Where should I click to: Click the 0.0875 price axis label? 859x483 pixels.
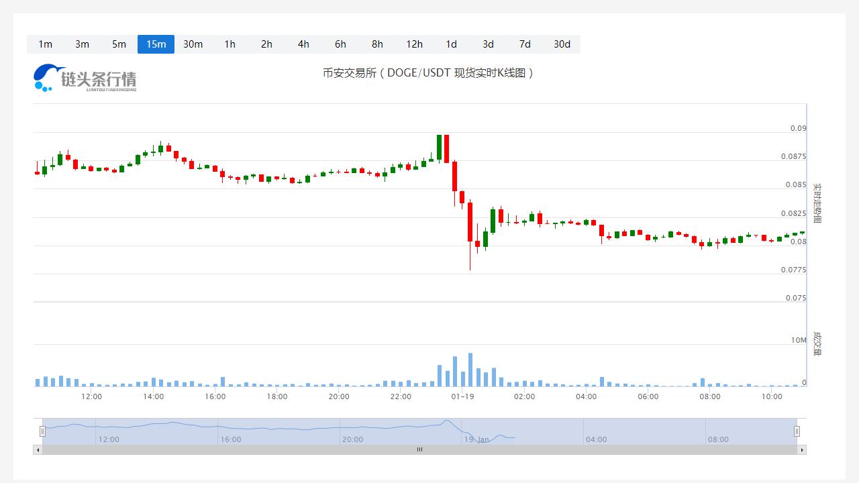(794, 156)
